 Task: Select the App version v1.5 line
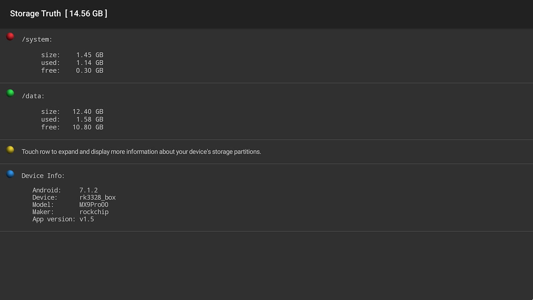point(63,219)
